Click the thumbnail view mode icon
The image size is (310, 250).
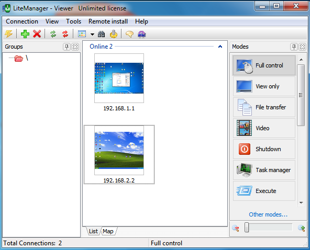tap(82, 34)
